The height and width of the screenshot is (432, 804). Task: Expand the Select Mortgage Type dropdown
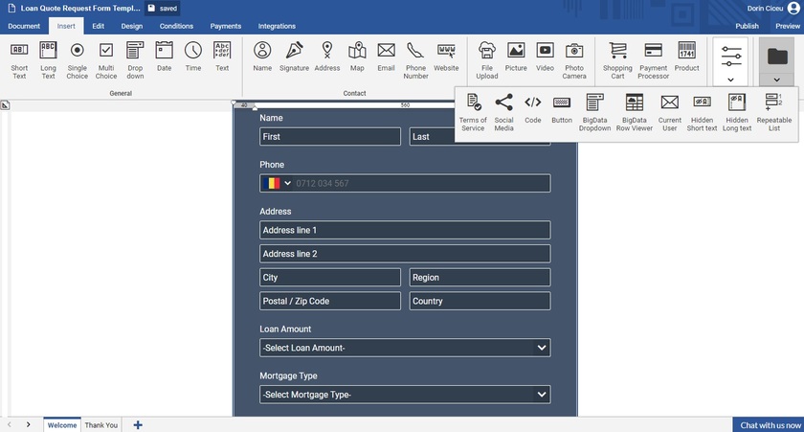tap(405, 395)
